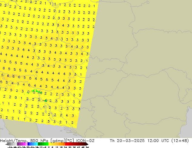Click the "[°C]" unit label

pyautogui.click(x=70, y=141)
